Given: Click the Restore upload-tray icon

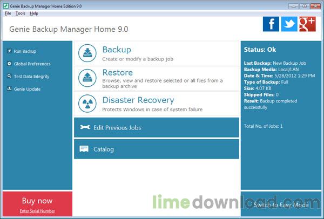Looking at the screenshot, I should coord(87,78).
